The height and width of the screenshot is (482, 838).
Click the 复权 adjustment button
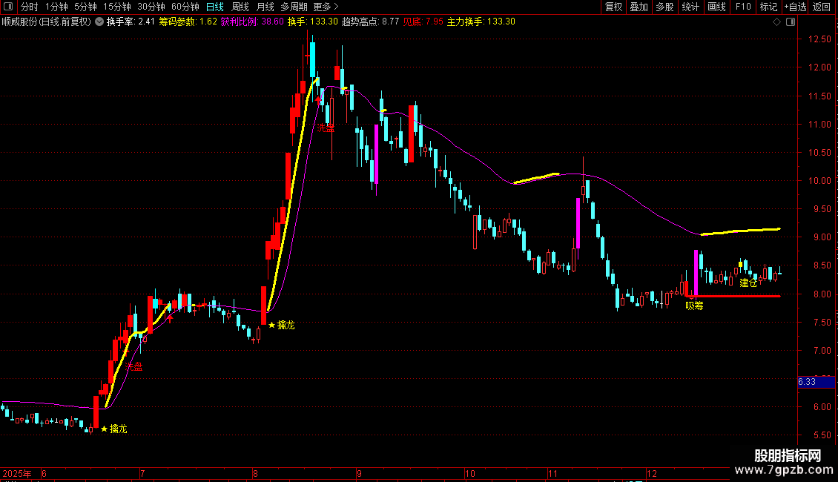coord(613,7)
